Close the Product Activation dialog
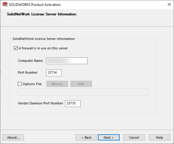This screenshot has width=174, height=144. point(169,4)
